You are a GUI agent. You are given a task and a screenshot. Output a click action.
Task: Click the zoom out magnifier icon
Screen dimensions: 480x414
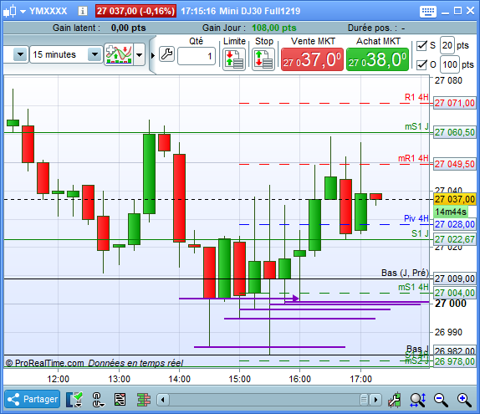click(441, 400)
